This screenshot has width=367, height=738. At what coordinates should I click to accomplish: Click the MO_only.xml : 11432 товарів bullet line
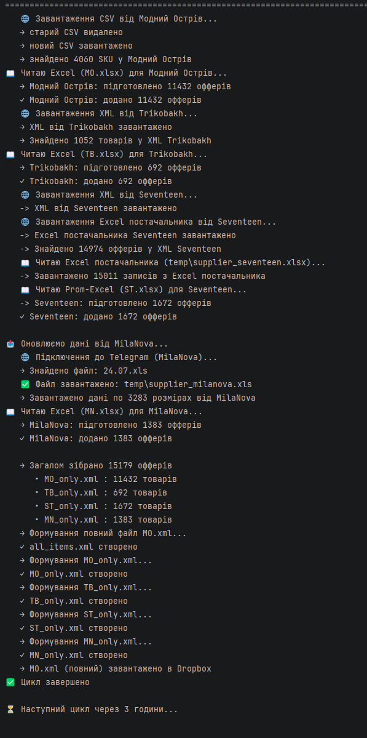pyautogui.click(x=106, y=479)
